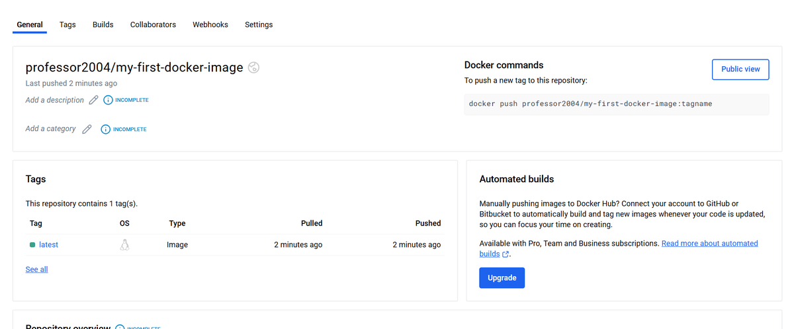
Task: Click the Docker commands heading
Action: point(504,65)
